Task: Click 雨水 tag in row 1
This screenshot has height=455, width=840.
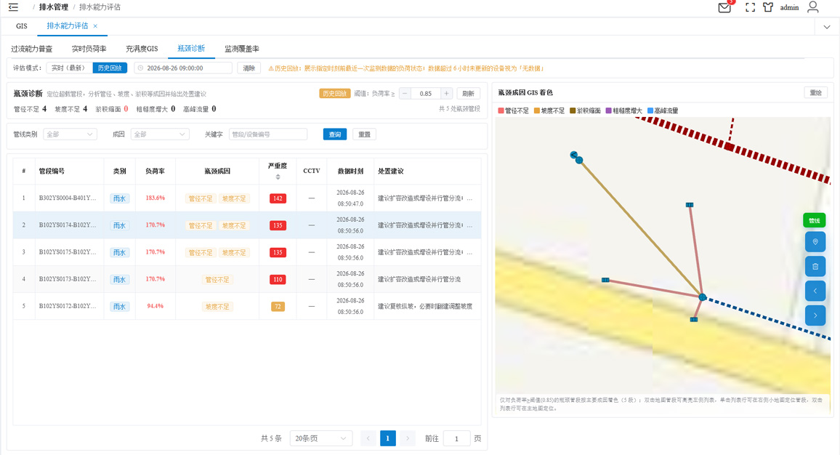Action: [119, 198]
